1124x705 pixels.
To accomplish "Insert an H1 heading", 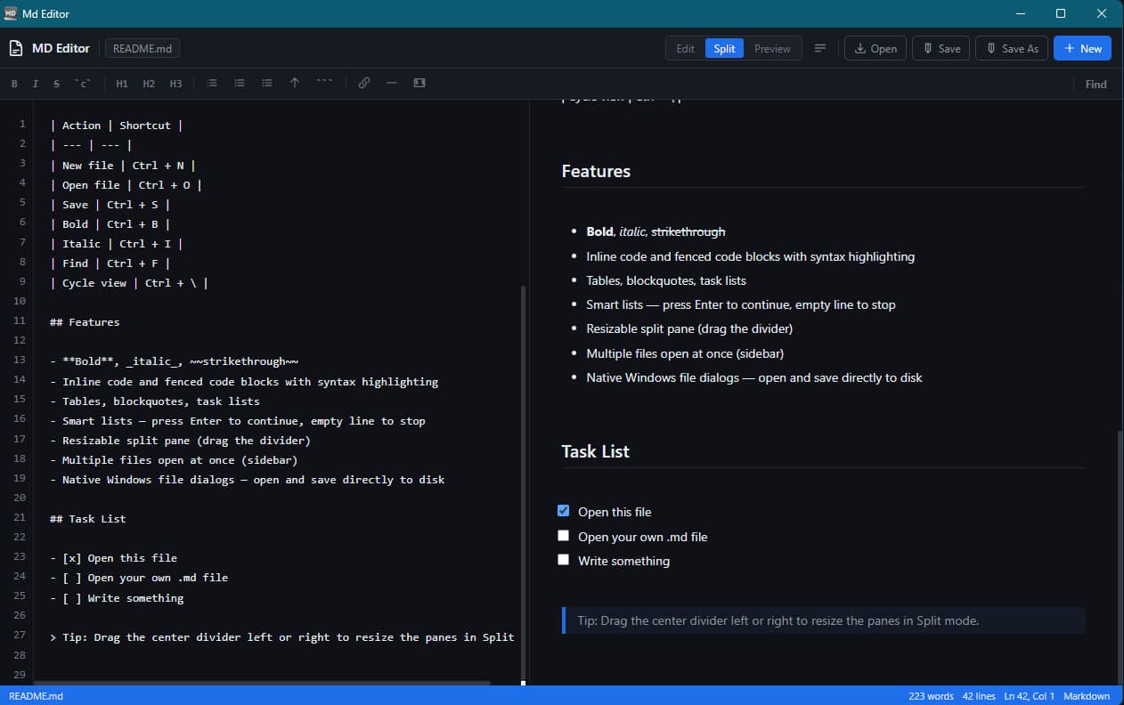I will [122, 84].
